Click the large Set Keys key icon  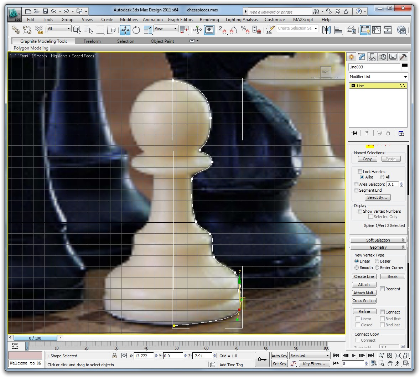tap(263, 359)
